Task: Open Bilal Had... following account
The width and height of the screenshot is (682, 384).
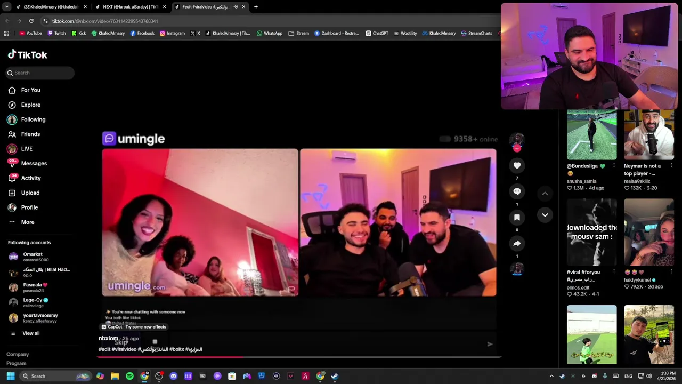Action: pyautogui.click(x=39, y=272)
